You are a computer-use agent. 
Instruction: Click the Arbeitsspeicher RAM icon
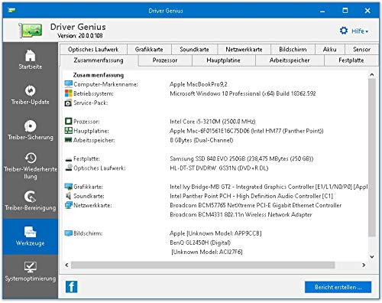pos(68,140)
